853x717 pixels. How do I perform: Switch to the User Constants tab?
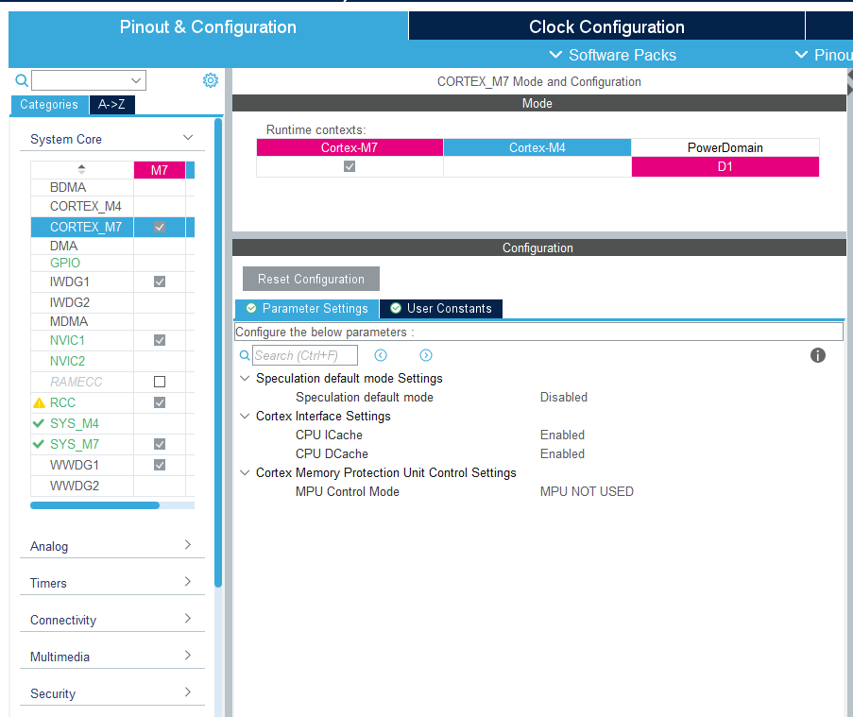click(441, 308)
